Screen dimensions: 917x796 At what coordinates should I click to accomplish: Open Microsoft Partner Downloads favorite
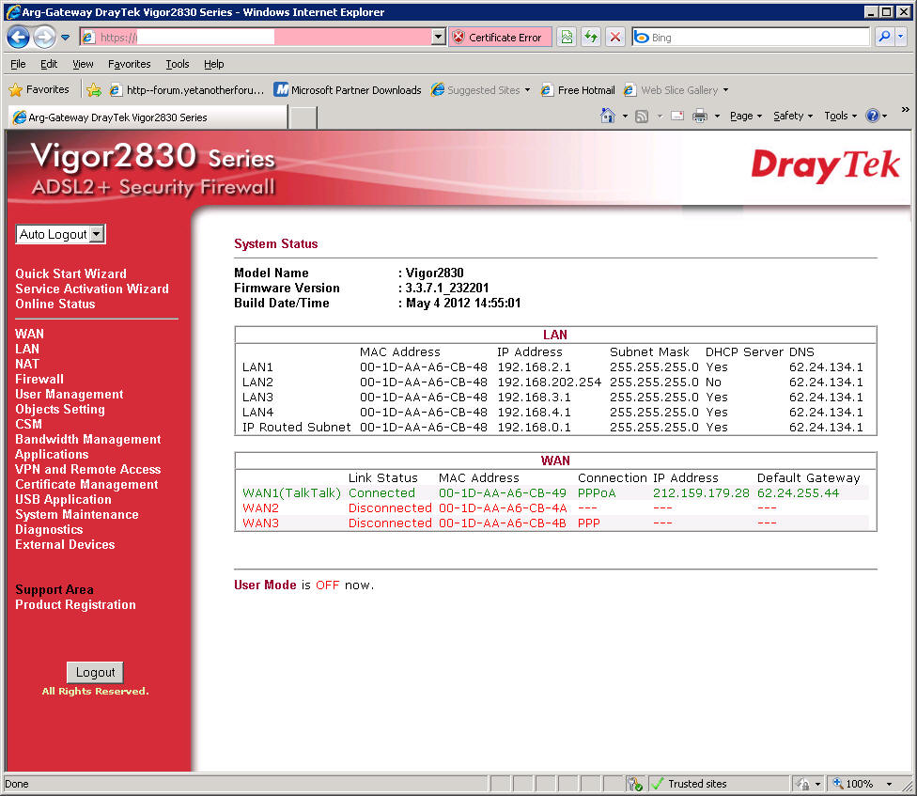click(348, 89)
